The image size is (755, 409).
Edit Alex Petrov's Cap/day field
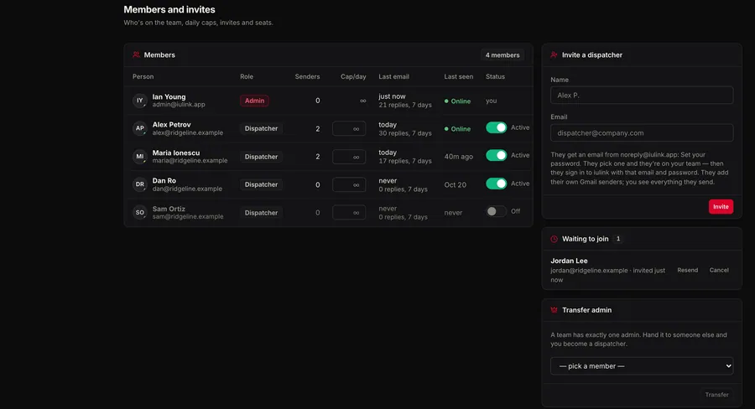[349, 128]
